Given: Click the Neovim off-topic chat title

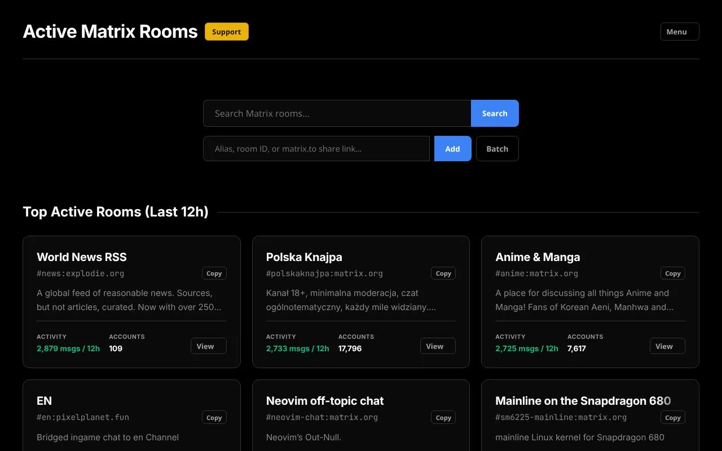Looking at the screenshot, I should point(325,401).
